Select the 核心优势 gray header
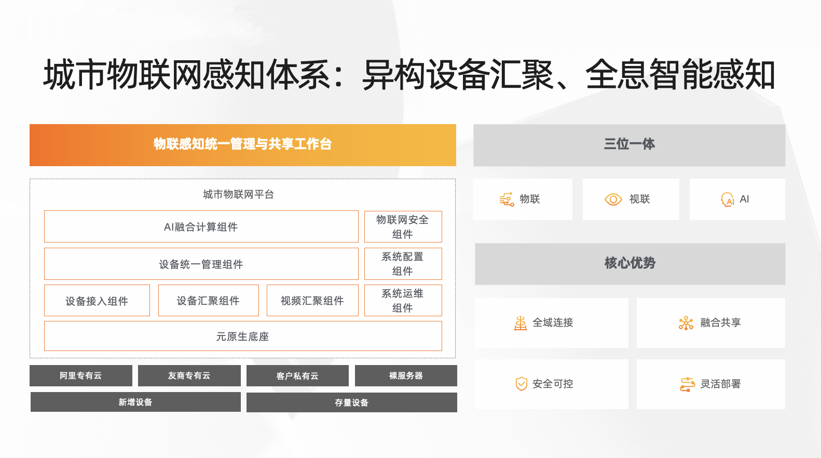Screen dimensions: 821x458 [x=630, y=264]
